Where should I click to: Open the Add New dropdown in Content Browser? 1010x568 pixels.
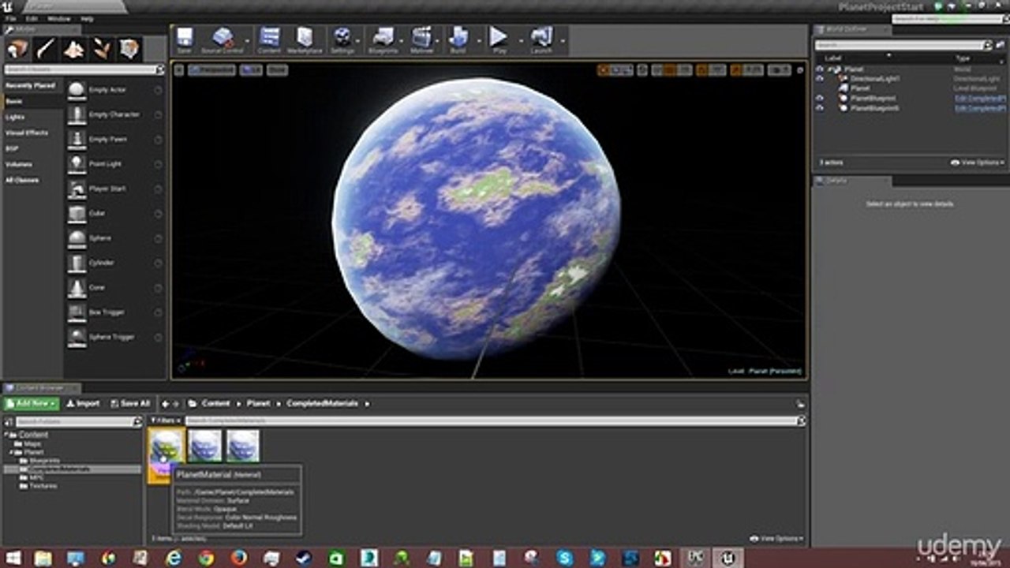(x=32, y=403)
